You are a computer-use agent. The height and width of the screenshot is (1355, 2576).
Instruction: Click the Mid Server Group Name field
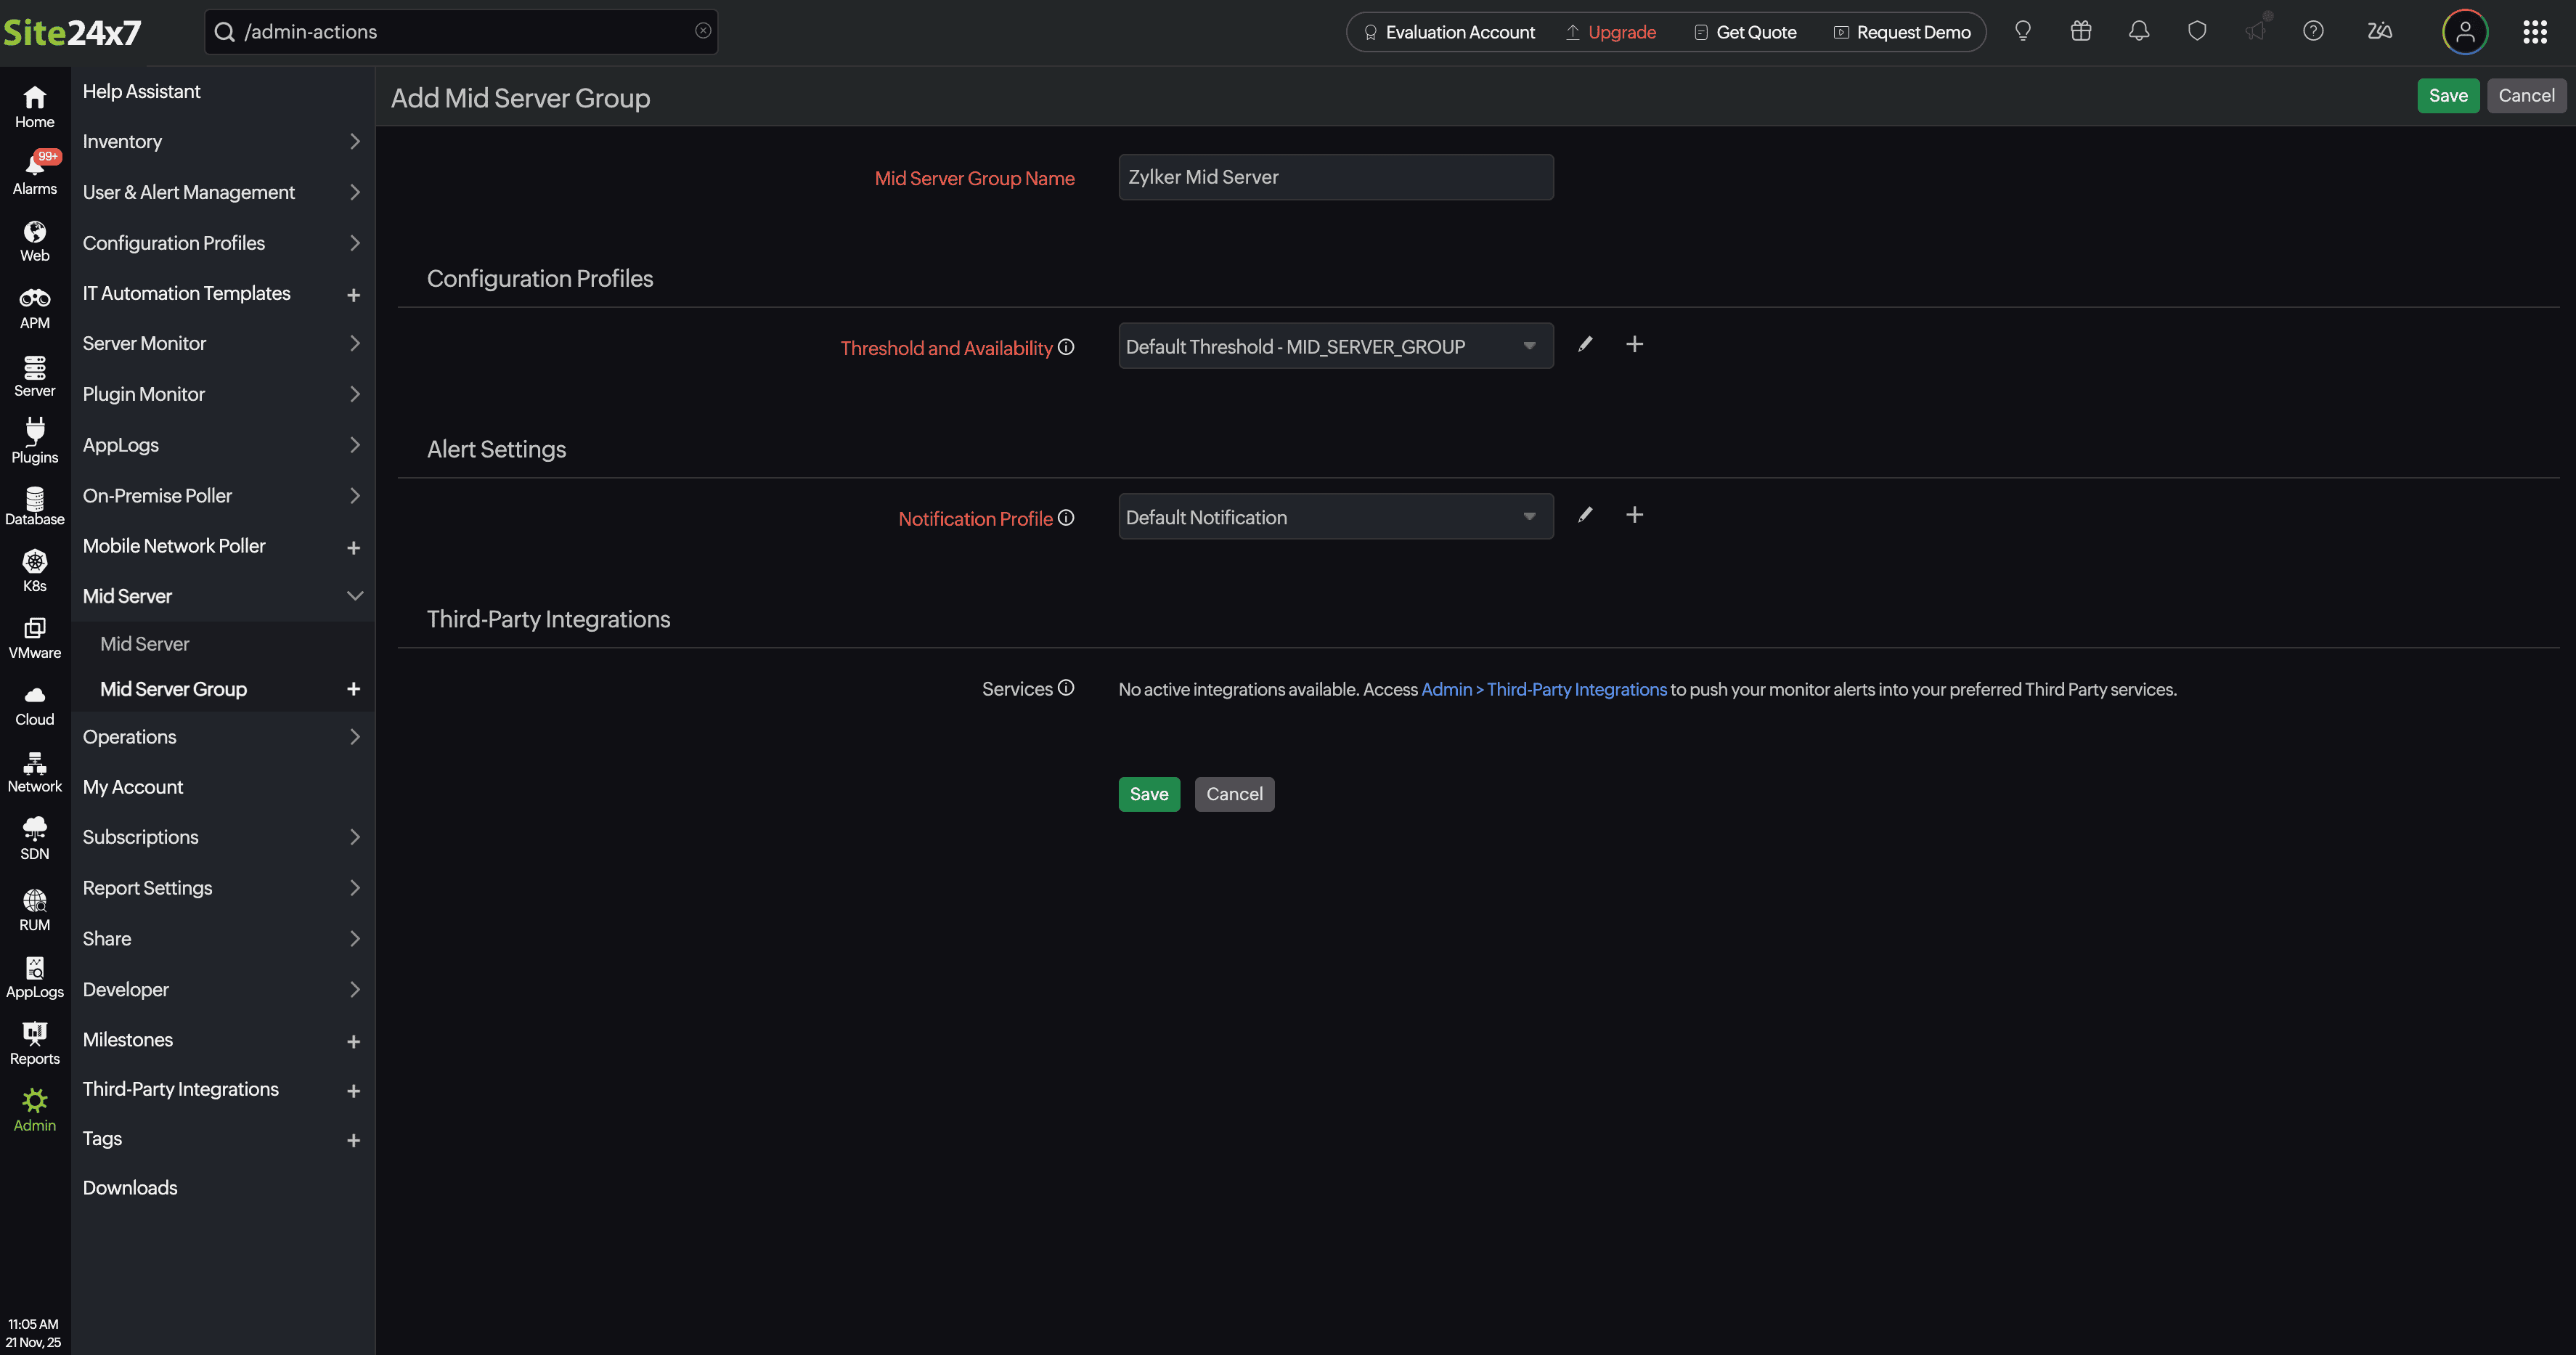[1335, 177]
